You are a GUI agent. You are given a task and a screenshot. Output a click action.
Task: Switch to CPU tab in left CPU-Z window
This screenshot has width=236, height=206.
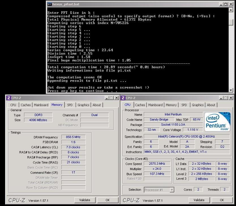coord(13,105)
